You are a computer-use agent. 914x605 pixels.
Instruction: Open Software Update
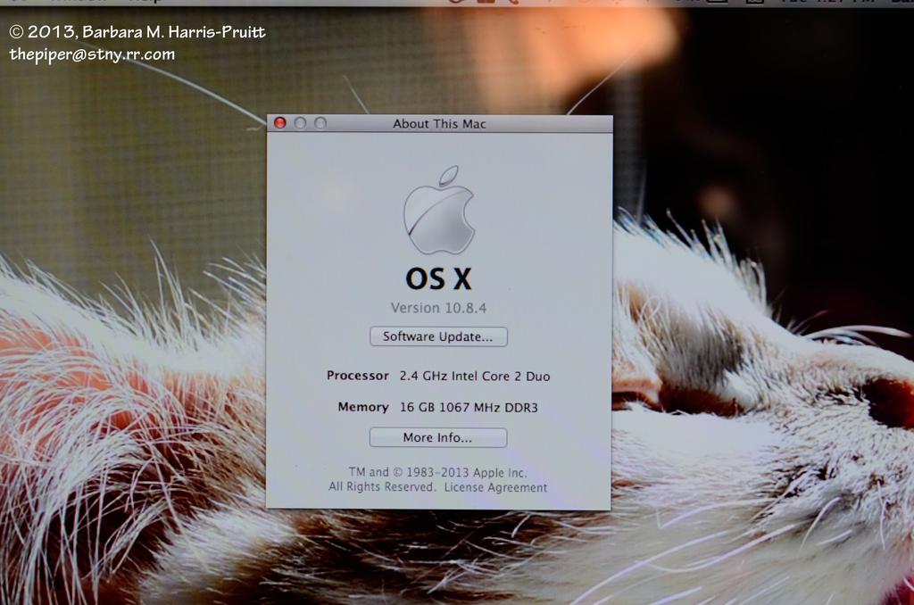(x=438, y=336)
